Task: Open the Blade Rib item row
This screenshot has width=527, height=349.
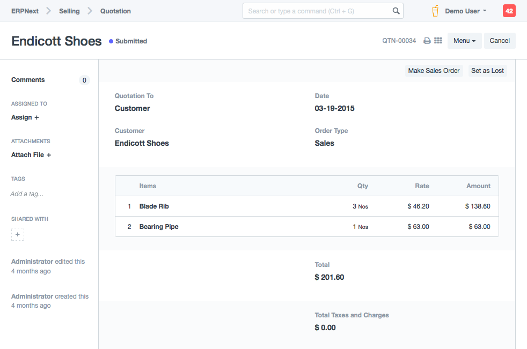Action: click(154, 206)
